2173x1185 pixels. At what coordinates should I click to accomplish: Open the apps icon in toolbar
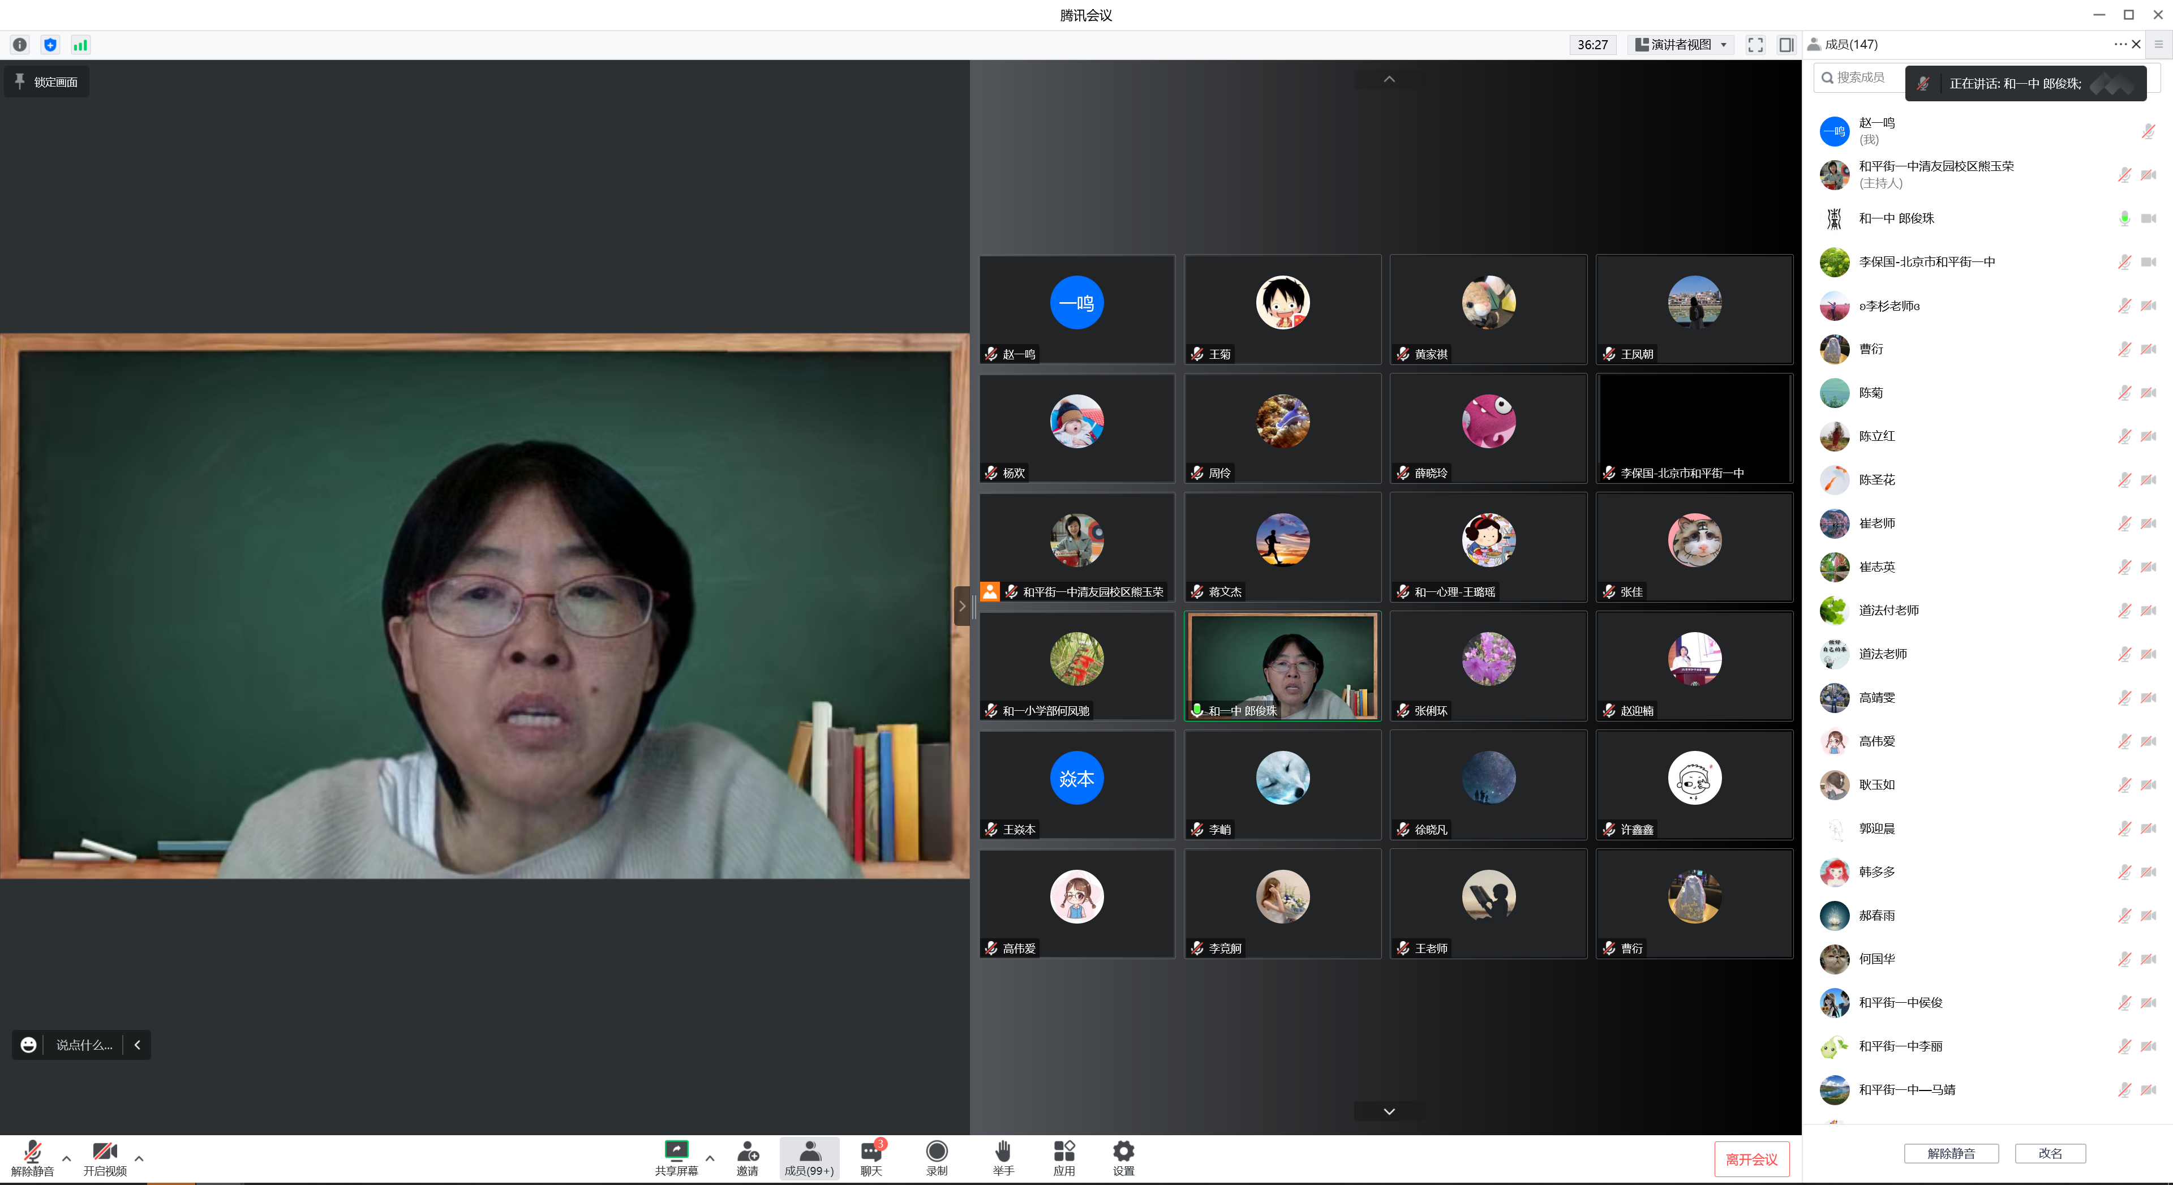pyautogui.click(x=1064, y=1152)
